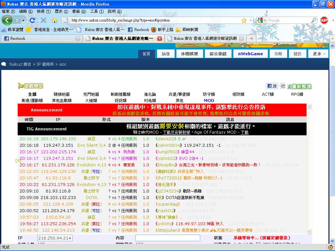Click the IP address input field
The height and width of the screenshot is (251, 335).
tap(55, 238)
